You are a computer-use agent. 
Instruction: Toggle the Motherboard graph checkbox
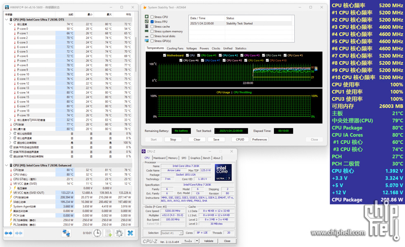(x=164, y=55)
